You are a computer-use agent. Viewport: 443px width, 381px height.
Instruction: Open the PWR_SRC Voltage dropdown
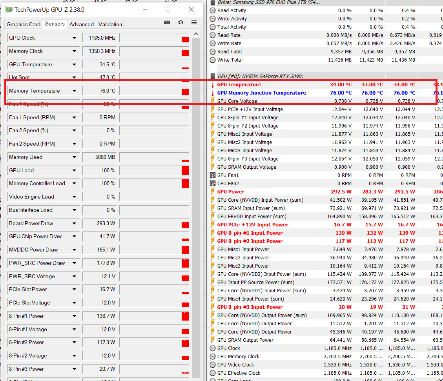click(x=74, y=277)
